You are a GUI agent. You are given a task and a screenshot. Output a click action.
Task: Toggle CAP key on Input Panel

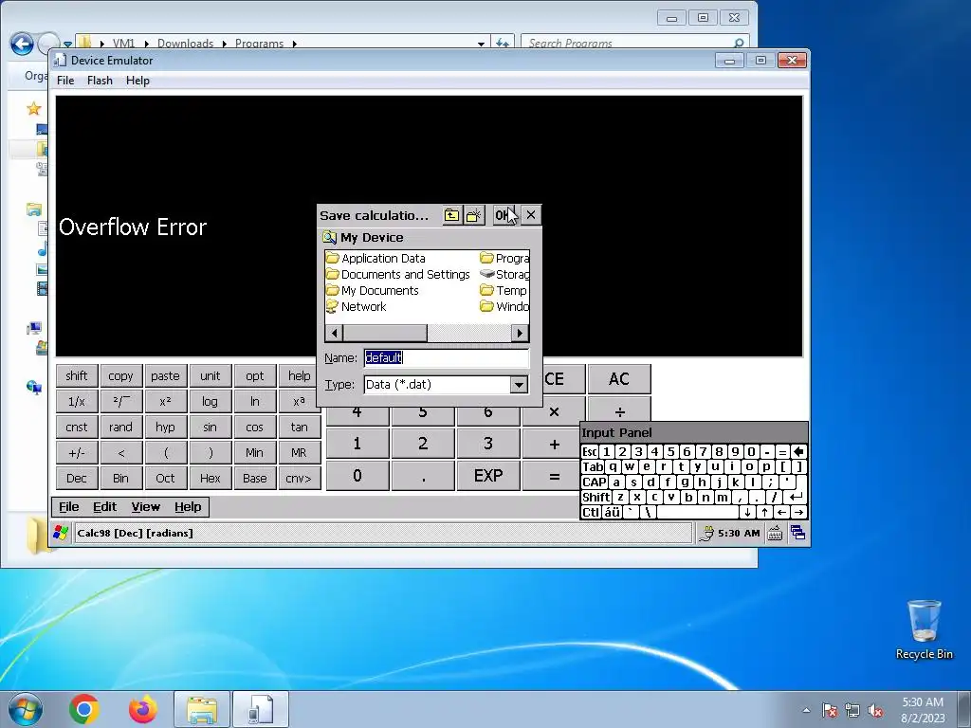pos(594,482)
